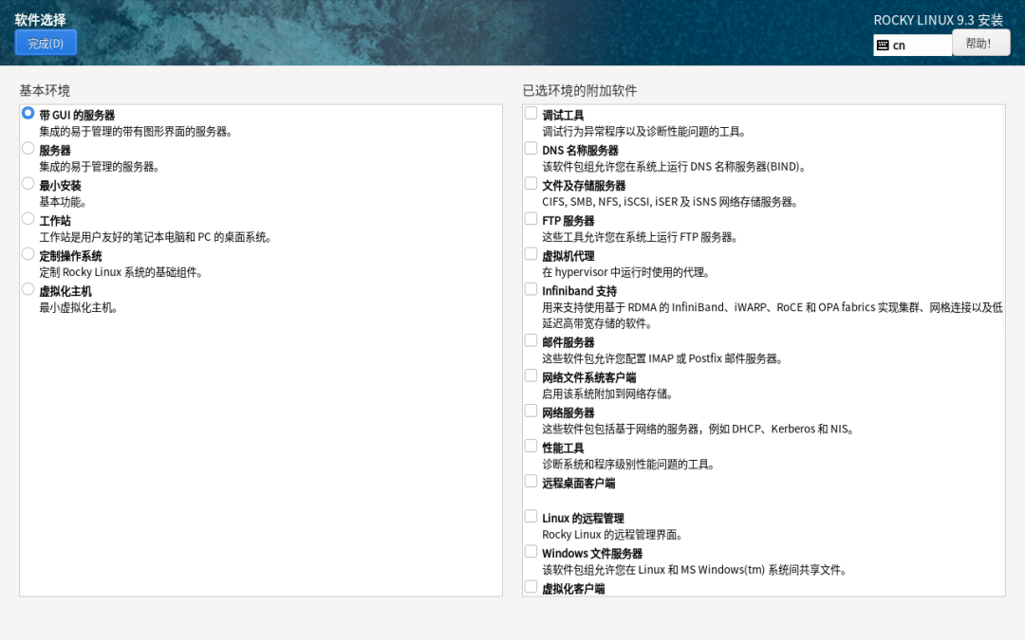The image size is (1025, 640).
Task: Click the 启用该系统附加到网络存储。 text
Action: point(608,393)
